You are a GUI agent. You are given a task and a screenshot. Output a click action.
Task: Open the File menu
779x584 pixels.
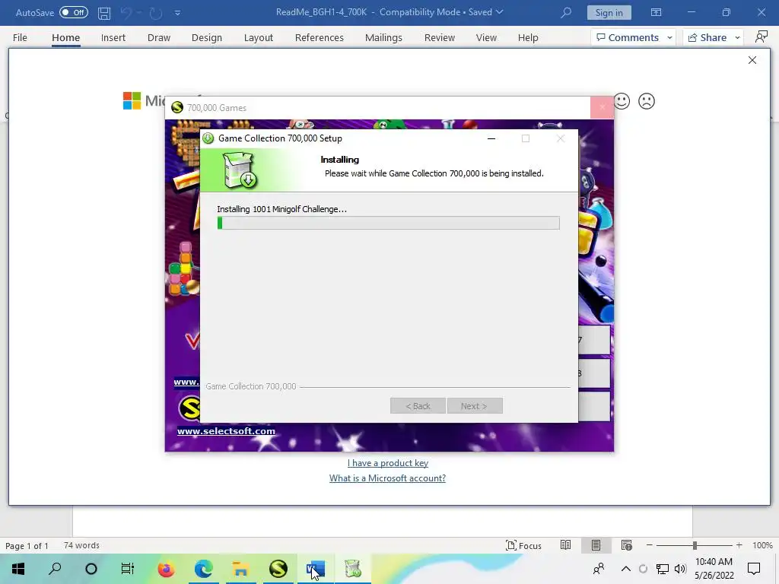click(20, 38)
